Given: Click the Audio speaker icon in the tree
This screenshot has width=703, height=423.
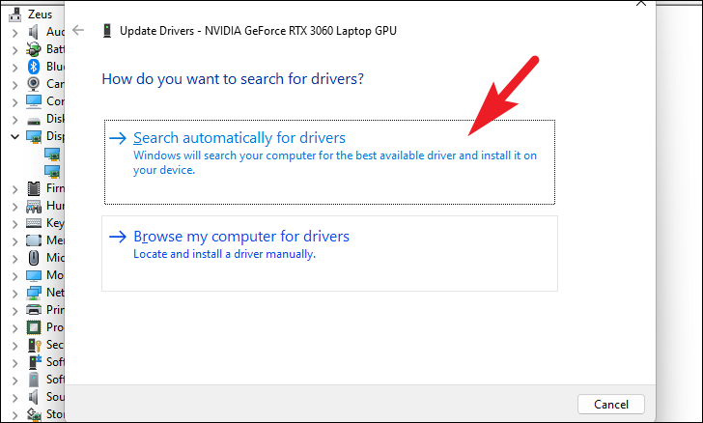Looking at the screenshot, I should point(34,32).
